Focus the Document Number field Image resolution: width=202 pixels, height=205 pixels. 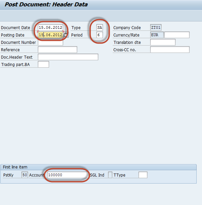(x=50, y=43)
